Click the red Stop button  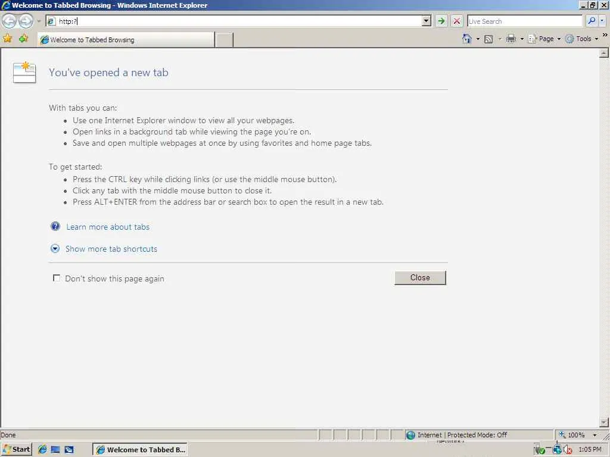coord(457,21)
